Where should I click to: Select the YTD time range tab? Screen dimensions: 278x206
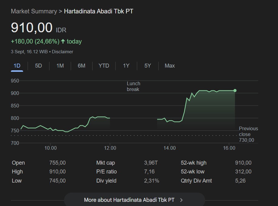pos(104,66)
